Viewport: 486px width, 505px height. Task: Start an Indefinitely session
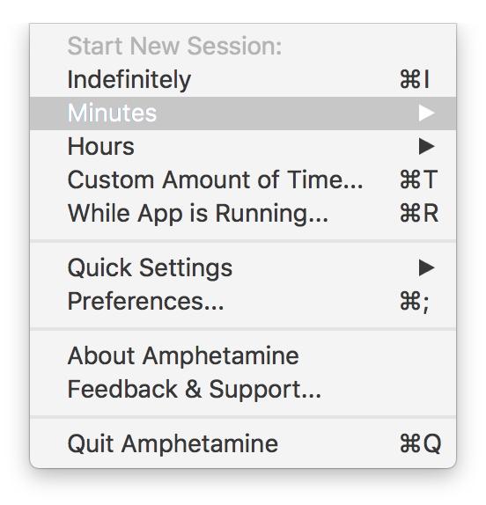pos(243,79)
